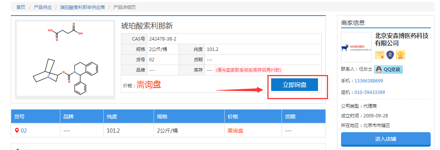Click the QQ penguin icon
The width and height of the screenshot is (440, 150).
378,69
